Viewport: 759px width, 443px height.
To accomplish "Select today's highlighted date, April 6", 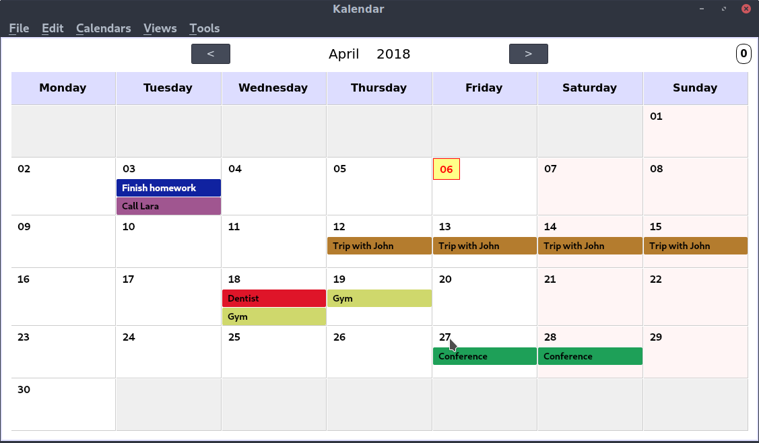I will [447, 169].
